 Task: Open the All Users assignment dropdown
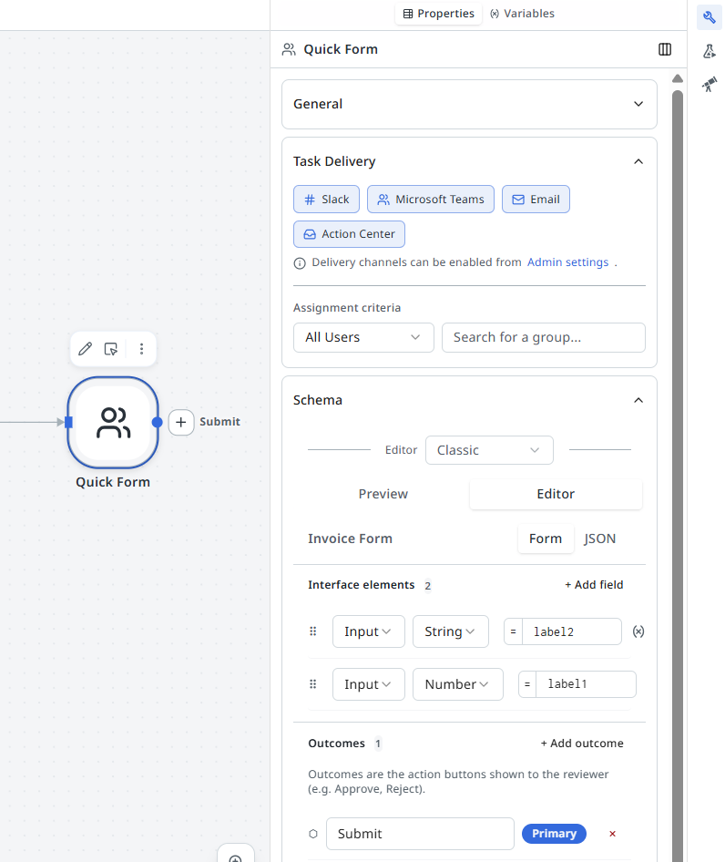pos(363,337)
